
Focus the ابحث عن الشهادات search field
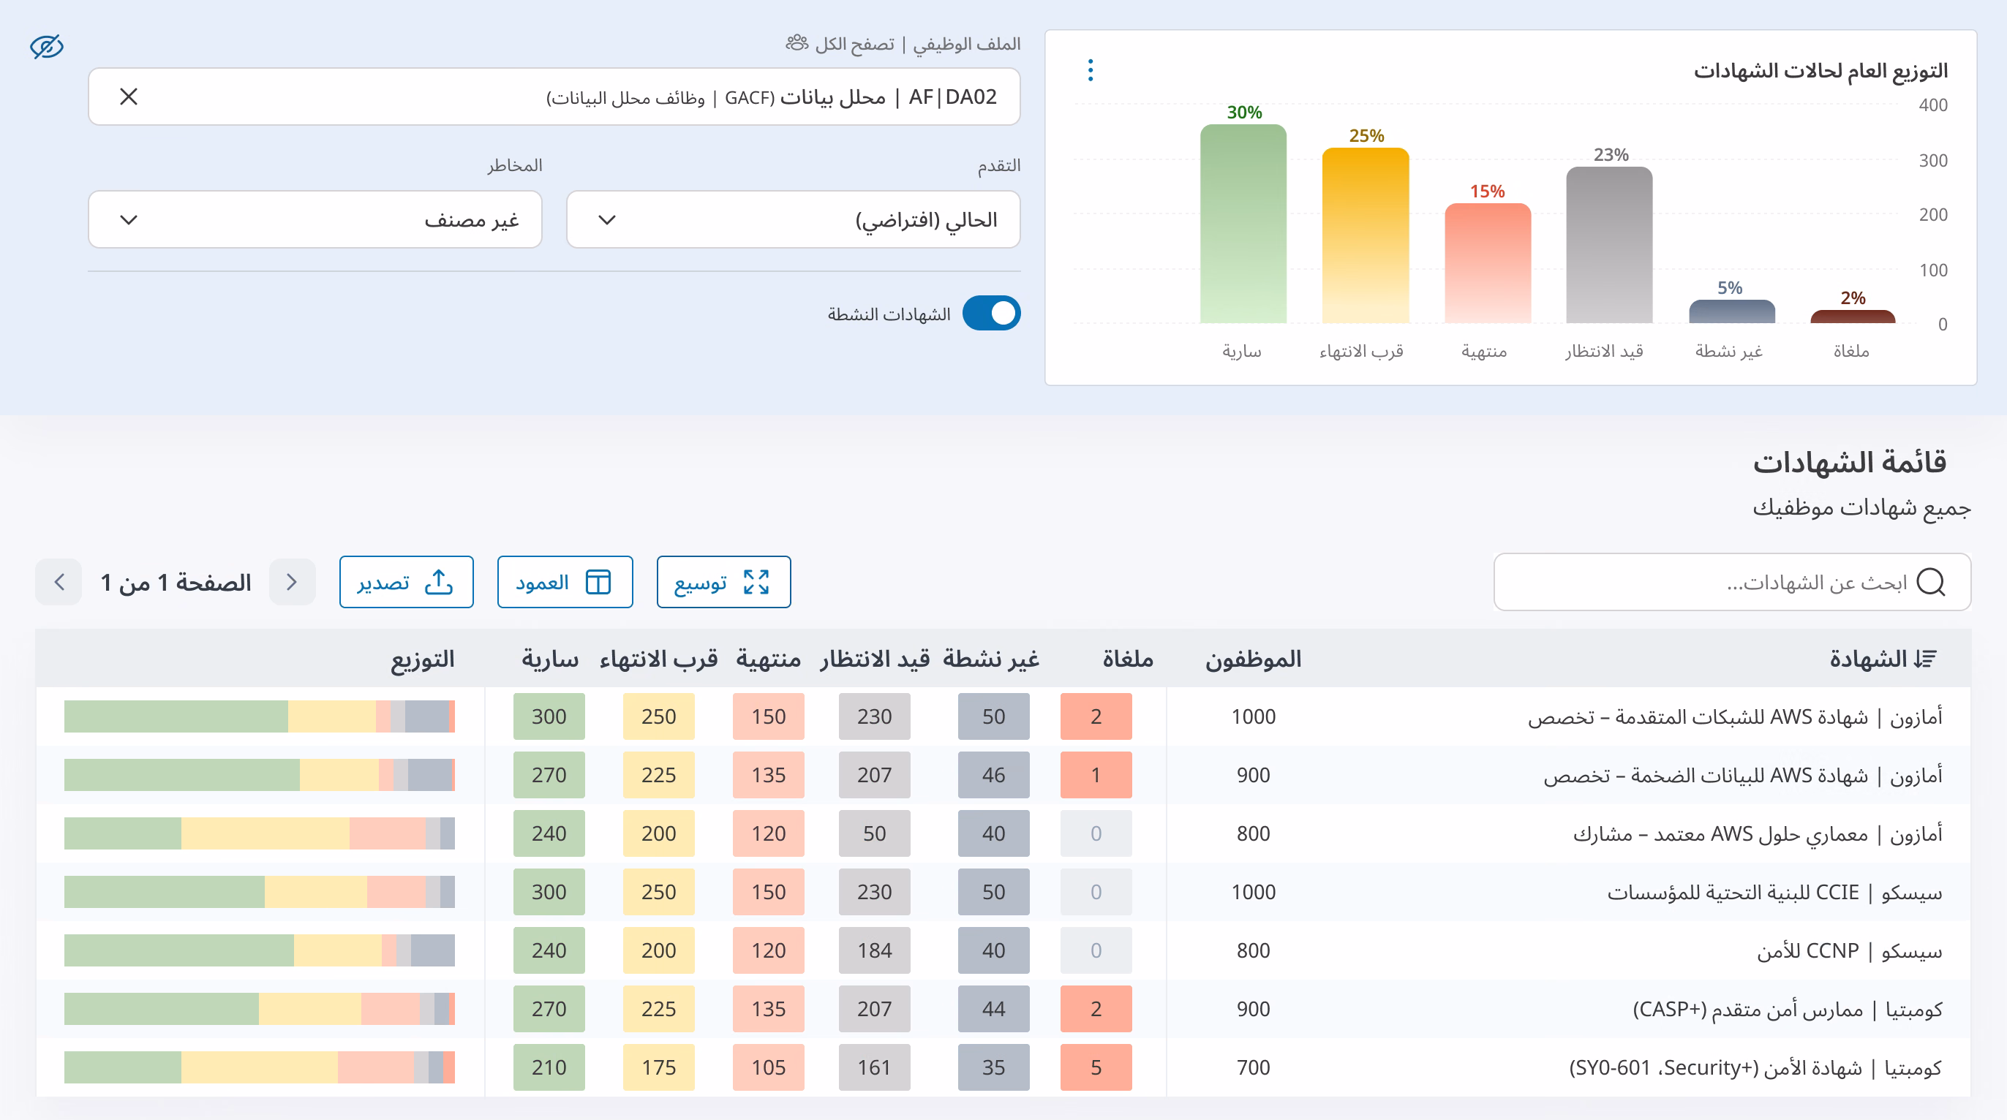click(x=1731, y=582)
